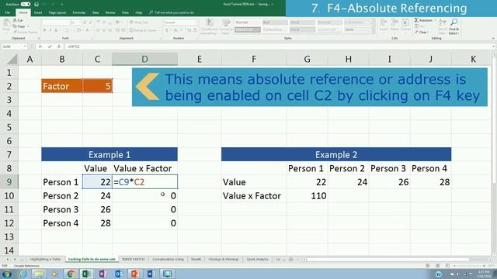Image resolution: width=497 pixels, height=279 pixels.
Task: Open PowerPoint from the taskbar
Action: 135,274
